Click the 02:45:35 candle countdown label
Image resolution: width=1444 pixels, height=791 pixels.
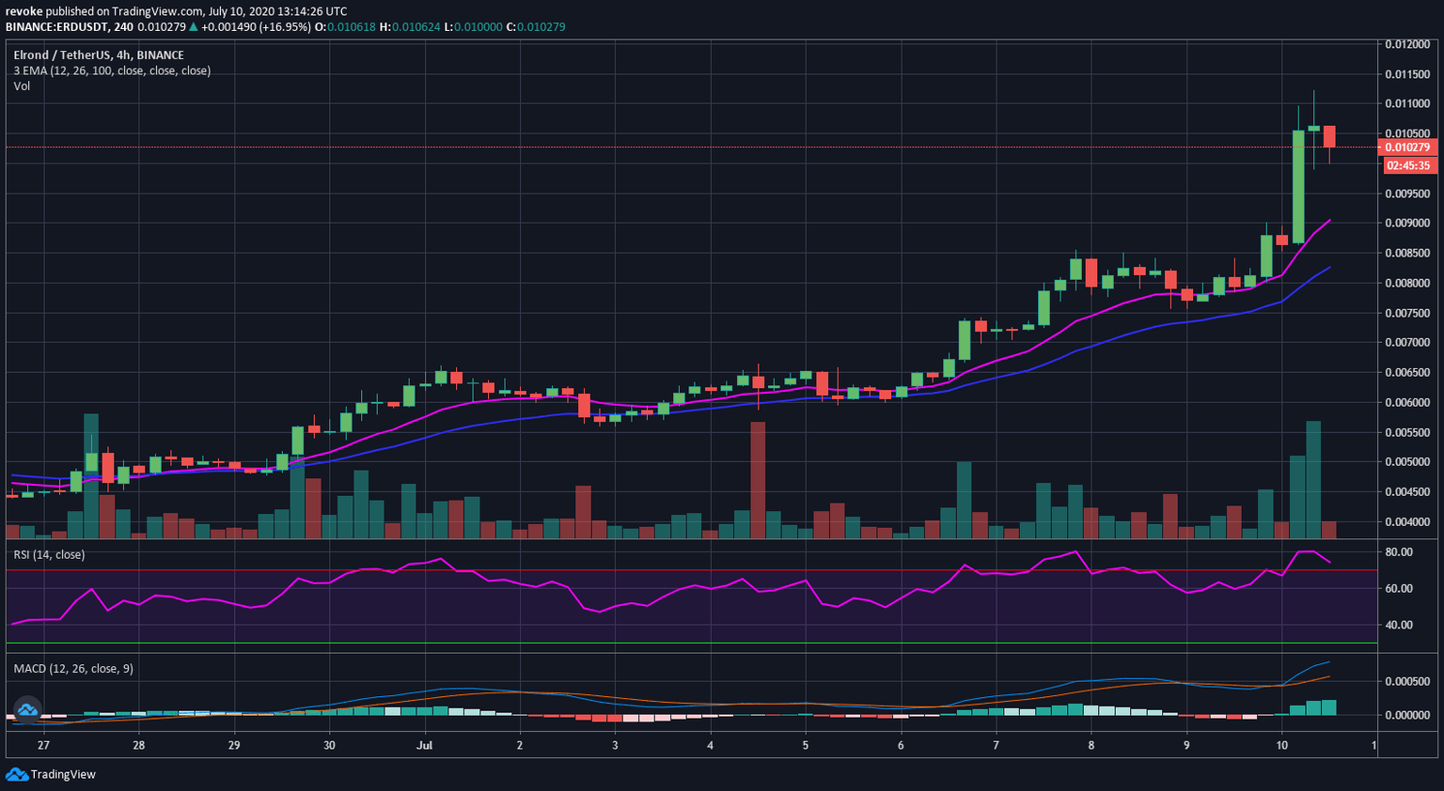click(x=1407, y=165)
